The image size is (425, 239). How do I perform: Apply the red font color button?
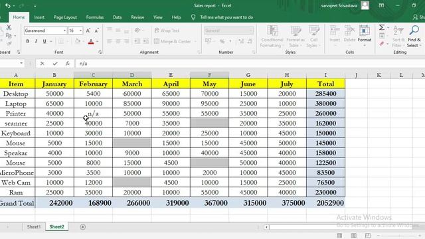tap(91, 41)
